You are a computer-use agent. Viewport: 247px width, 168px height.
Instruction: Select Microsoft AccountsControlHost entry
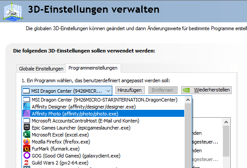[x=104, y=121]
